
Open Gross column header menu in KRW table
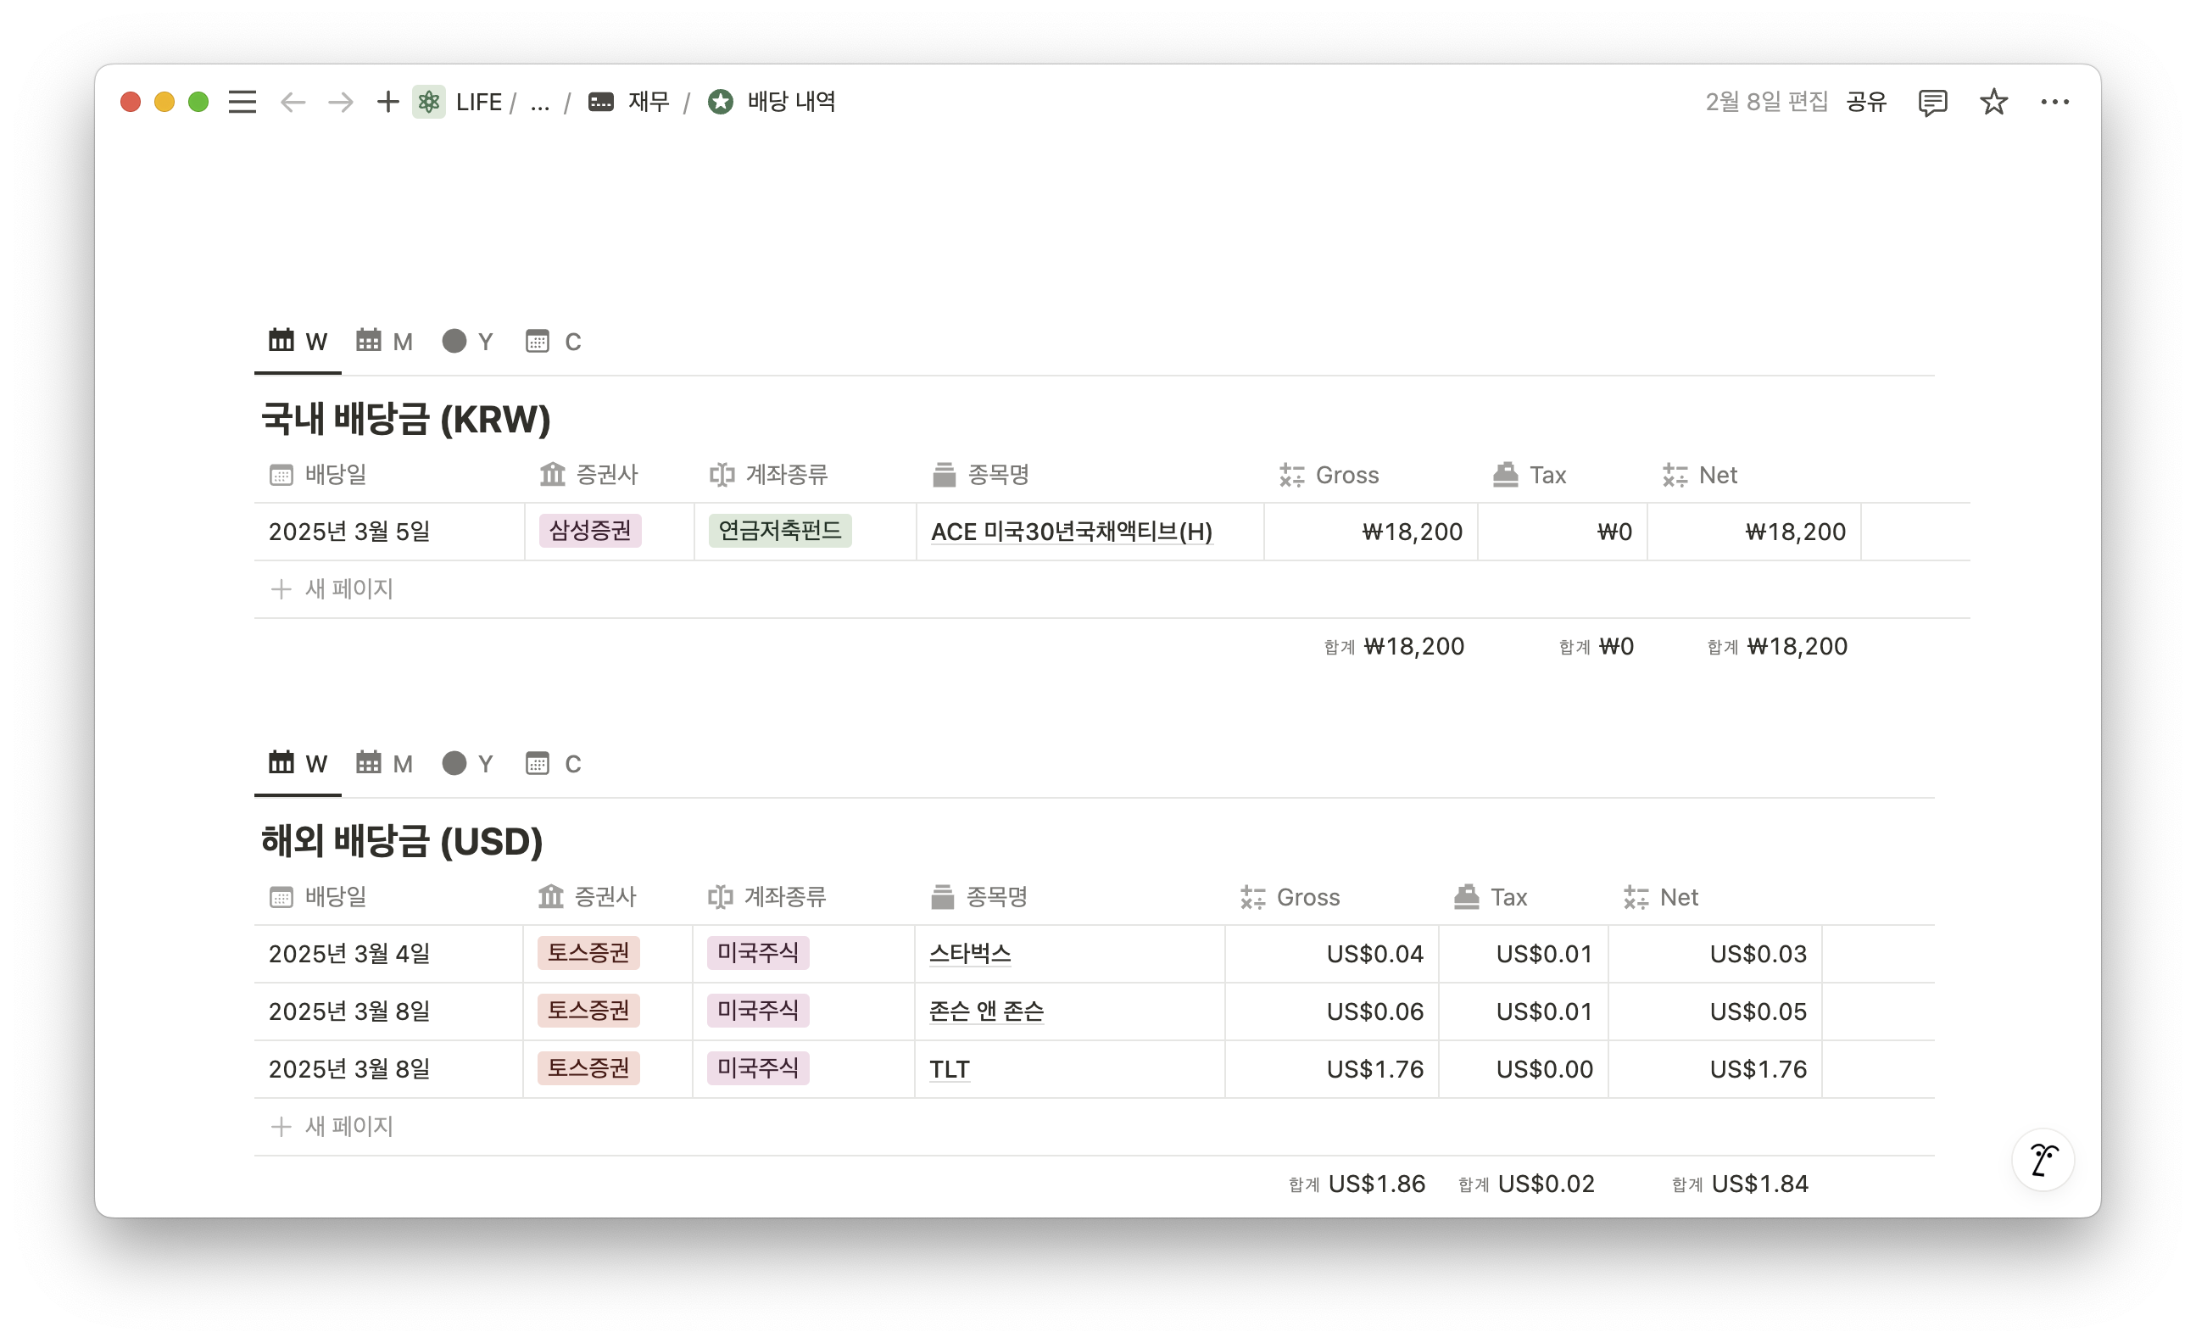click(1346, 475)
